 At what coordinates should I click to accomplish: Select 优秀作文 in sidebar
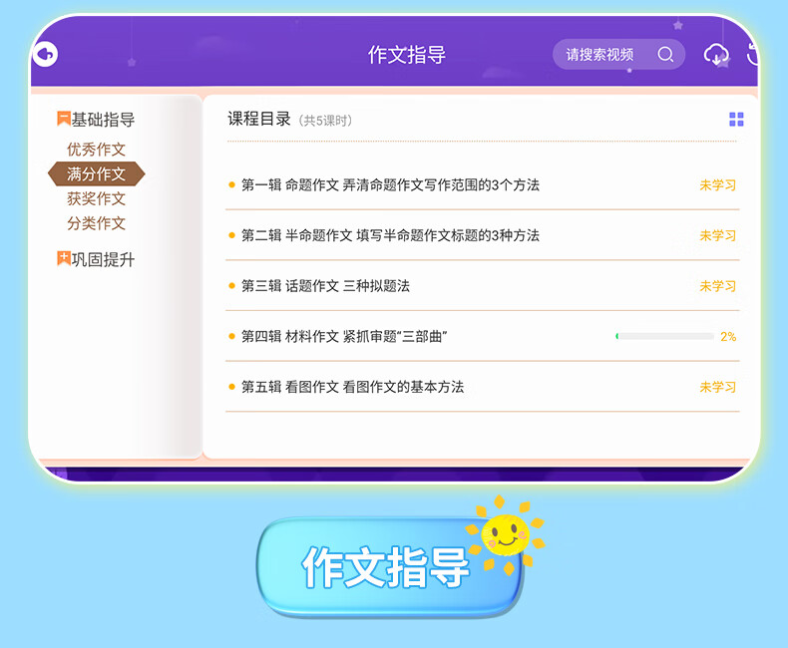pos(96,150)
